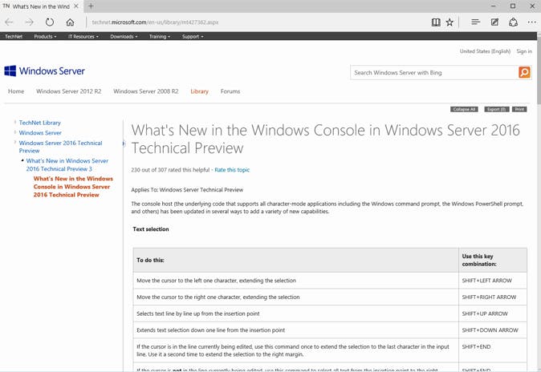541x372 pixels.
Task: Click the Search Windows Server with Bing field
Action: pos(433,72)
